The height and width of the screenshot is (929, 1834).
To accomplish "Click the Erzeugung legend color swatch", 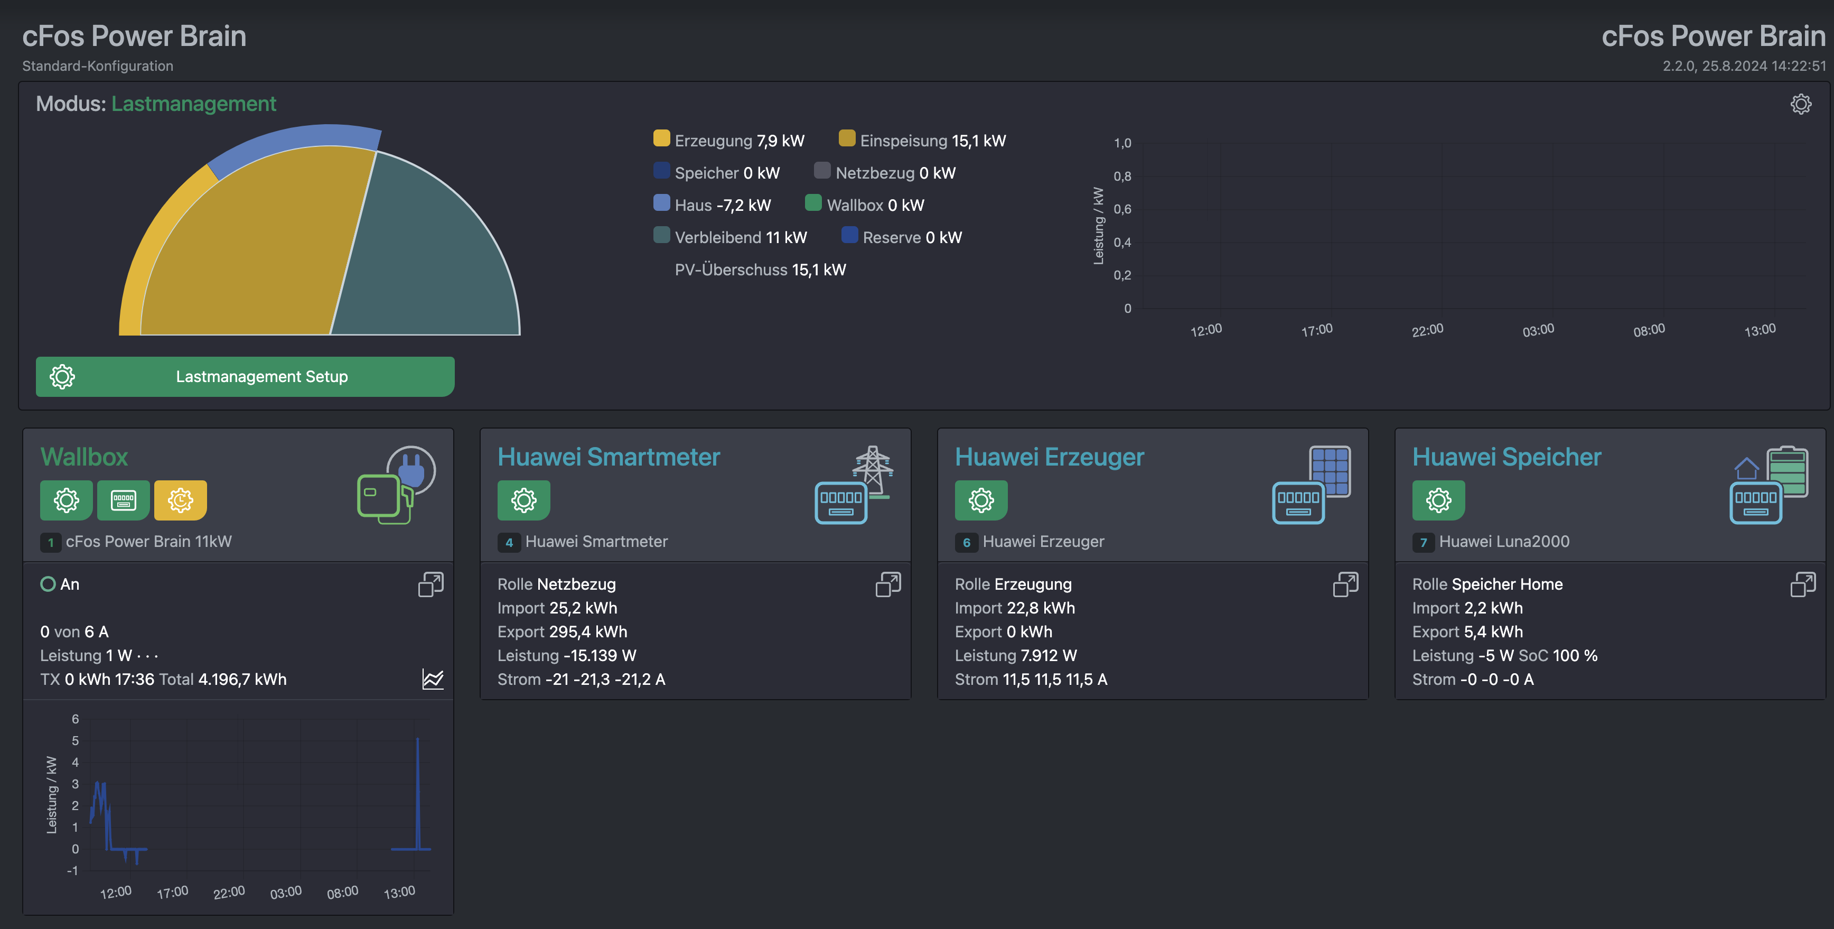I will tap(661, 138).
